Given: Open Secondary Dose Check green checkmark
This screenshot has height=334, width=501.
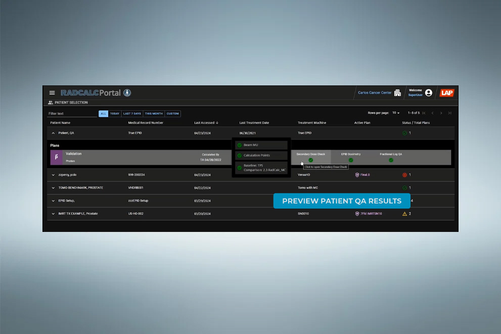Looking at the screenshot, I should 310,160.
